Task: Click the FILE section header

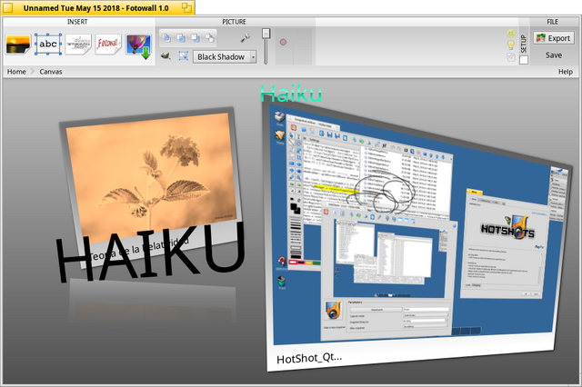Action: [552, 22]
